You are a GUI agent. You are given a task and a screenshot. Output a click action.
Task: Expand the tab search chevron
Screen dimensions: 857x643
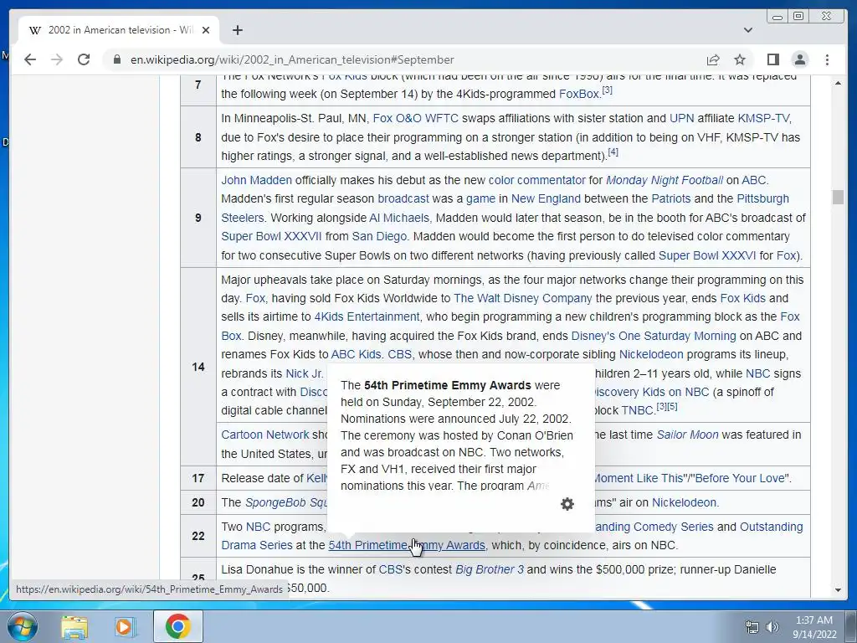click(747, 30)
